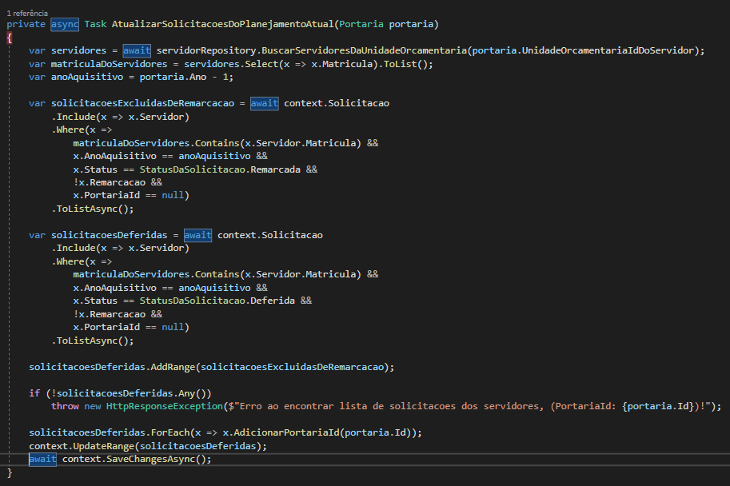Click the 'if' keyword
This screenshot has width=730, height=486.
point(34,393)
